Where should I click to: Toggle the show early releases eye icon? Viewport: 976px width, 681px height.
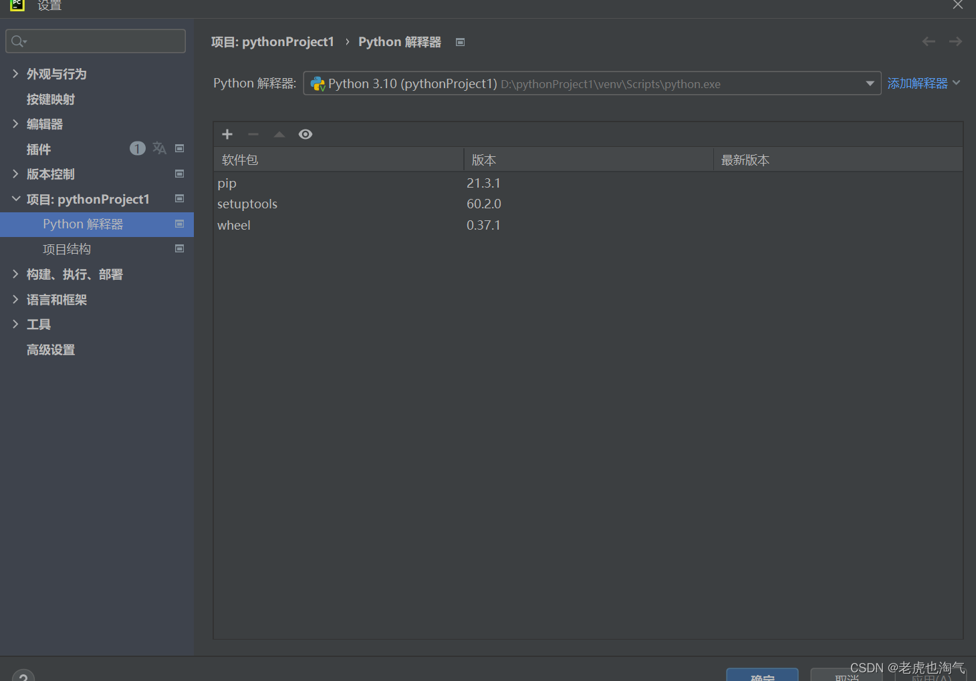(306, 134)
